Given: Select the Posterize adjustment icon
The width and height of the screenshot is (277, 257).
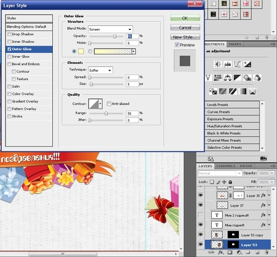Looking at the screenshot, I should [x=223, y=92].
